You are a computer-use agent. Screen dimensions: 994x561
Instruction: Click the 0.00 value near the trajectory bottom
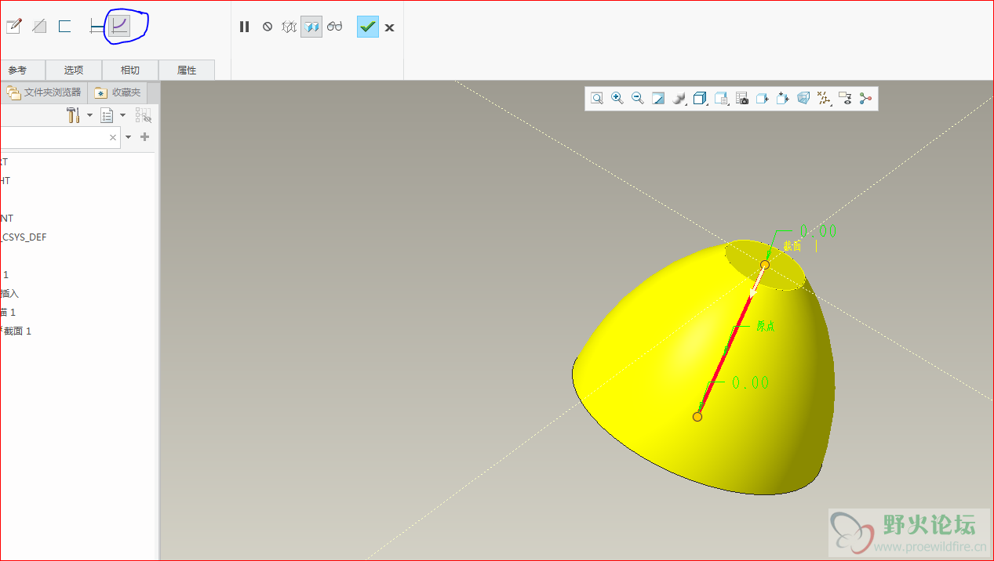[x=750, y=382]
